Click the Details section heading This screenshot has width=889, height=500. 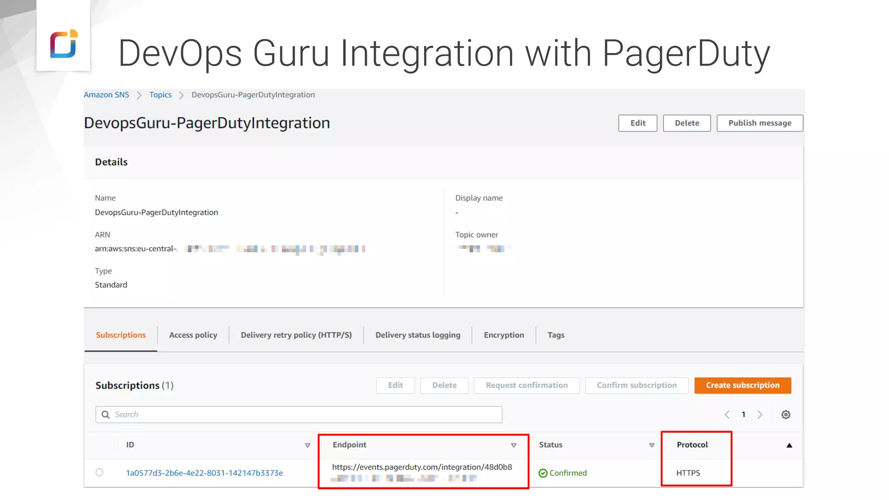pos(112,162)
